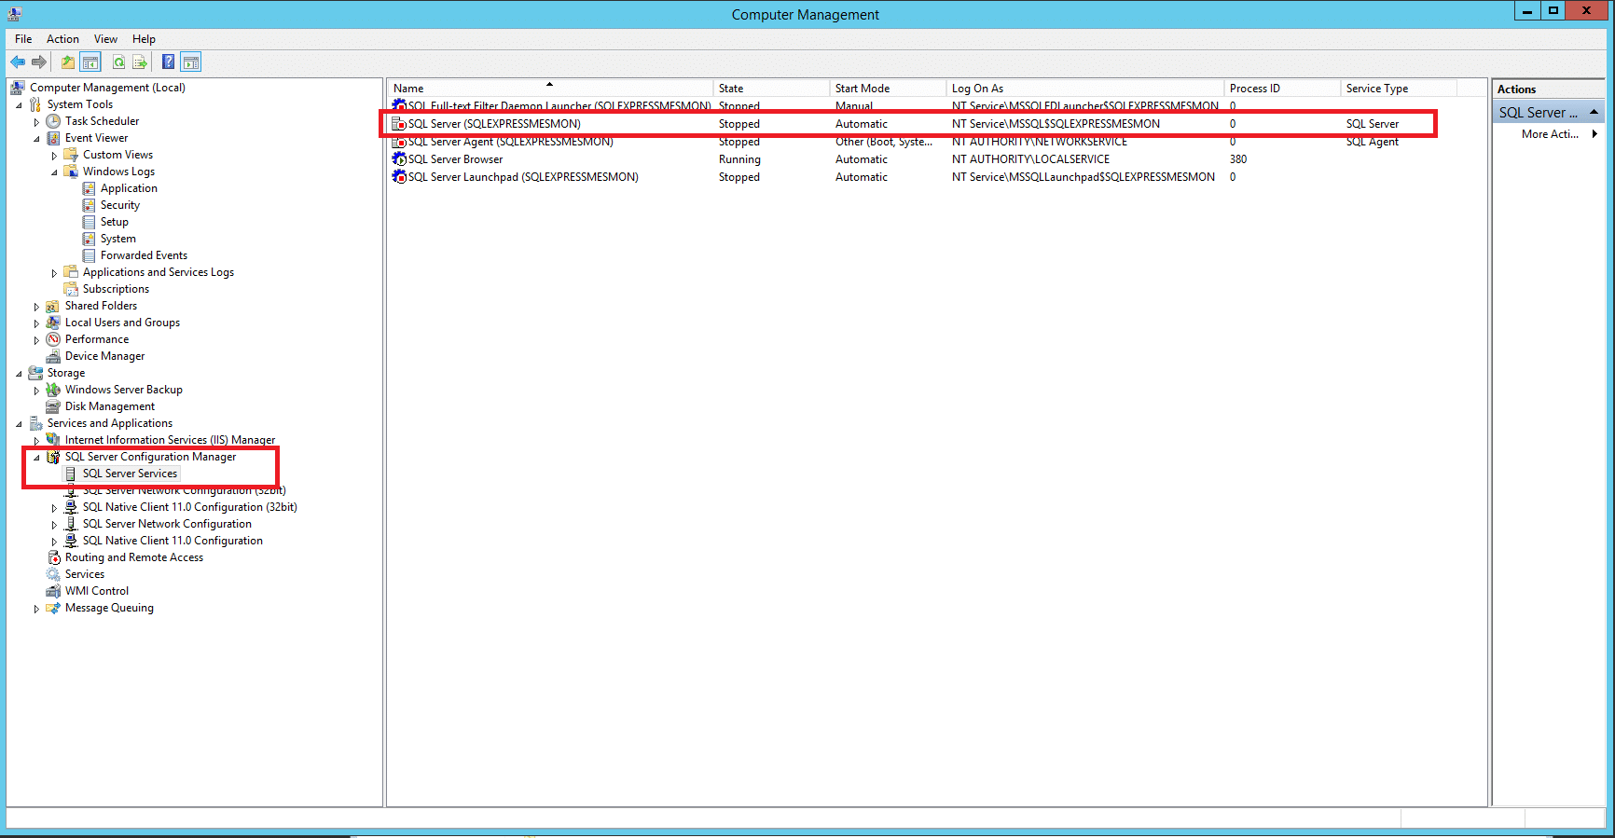Select Setup log in Windows Logs
The image size is (1615, 838).
[x=115, y=222]
